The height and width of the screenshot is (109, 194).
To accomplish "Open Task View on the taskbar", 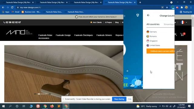I will click(24, 106).
